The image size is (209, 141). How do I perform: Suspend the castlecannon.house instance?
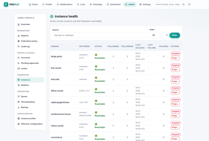tap(176, 111)
